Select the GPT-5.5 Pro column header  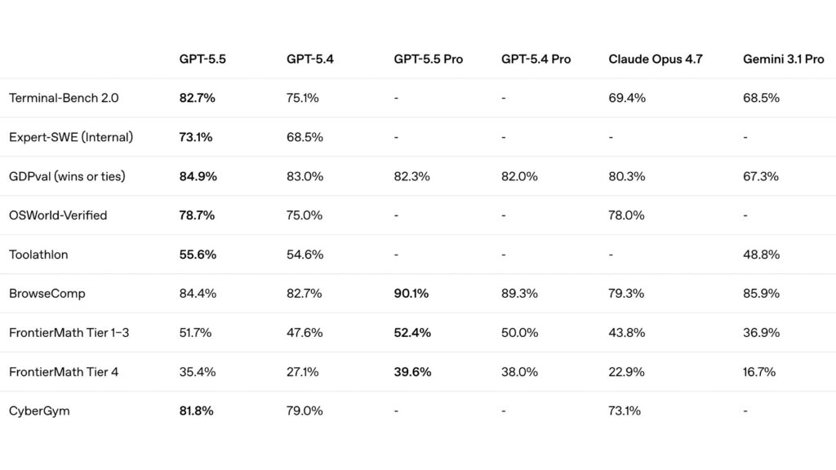point(428,60)
